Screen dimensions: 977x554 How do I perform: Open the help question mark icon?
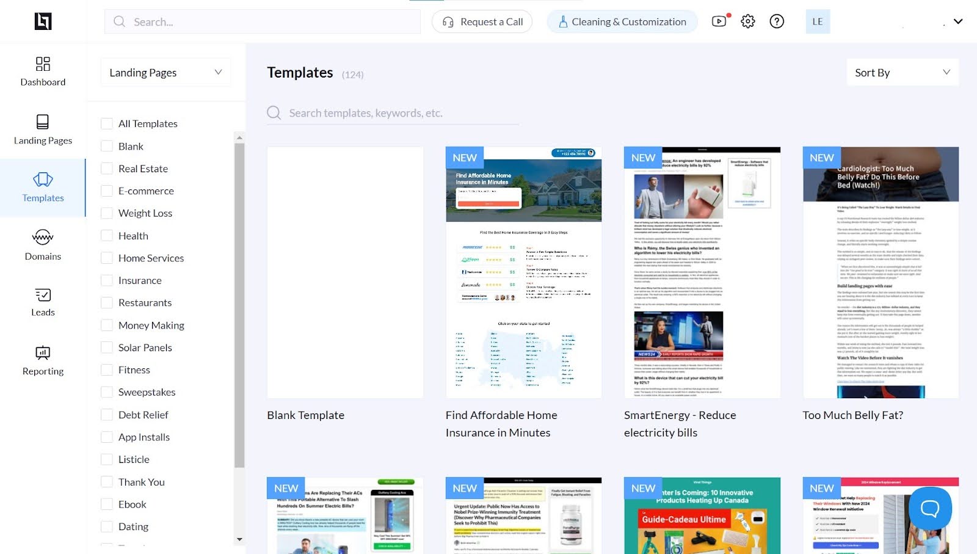click(777, 21)
